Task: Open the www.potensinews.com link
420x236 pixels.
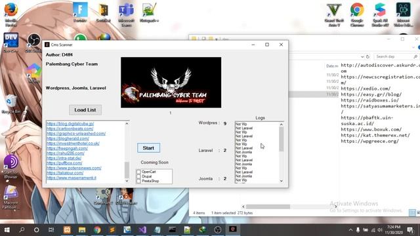Action: (x=74, y=168)
